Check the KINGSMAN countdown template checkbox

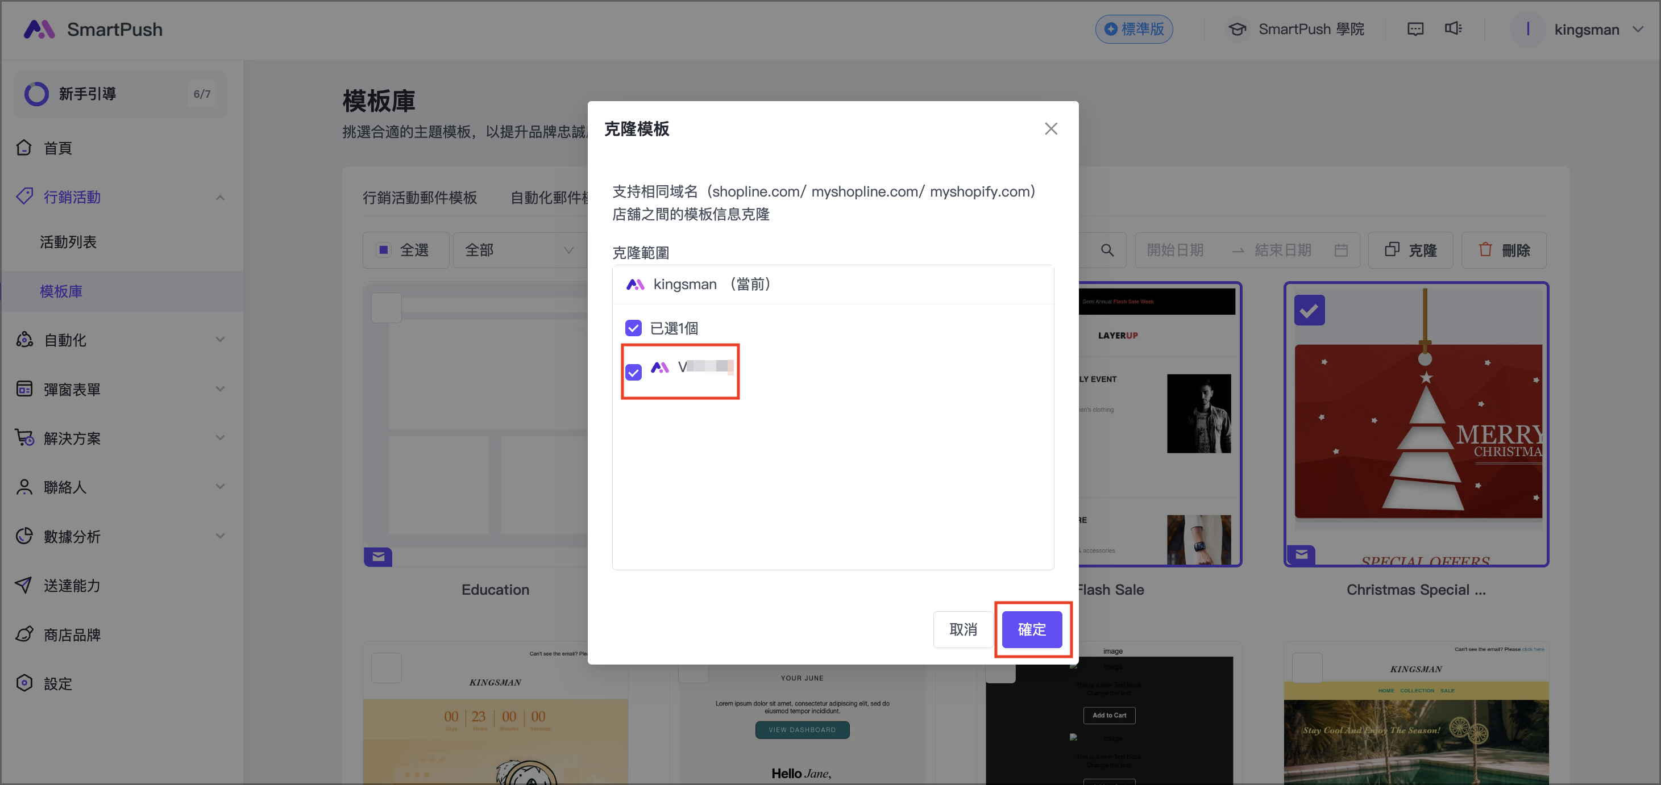click(387, 667)
